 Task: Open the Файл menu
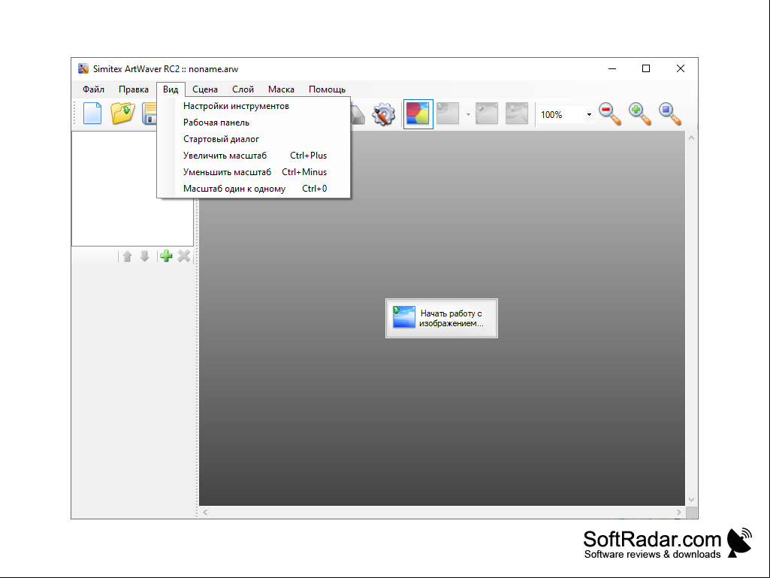(93, 89)
